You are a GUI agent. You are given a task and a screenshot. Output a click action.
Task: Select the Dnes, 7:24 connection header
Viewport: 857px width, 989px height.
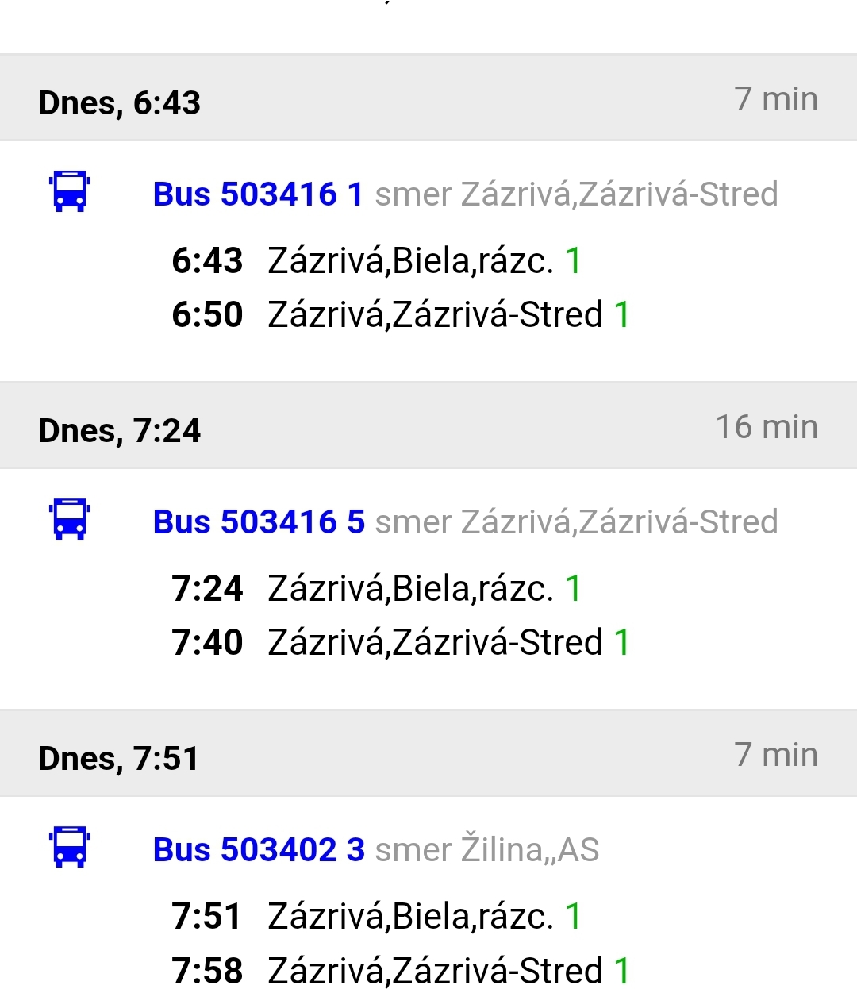click(120, 431)
